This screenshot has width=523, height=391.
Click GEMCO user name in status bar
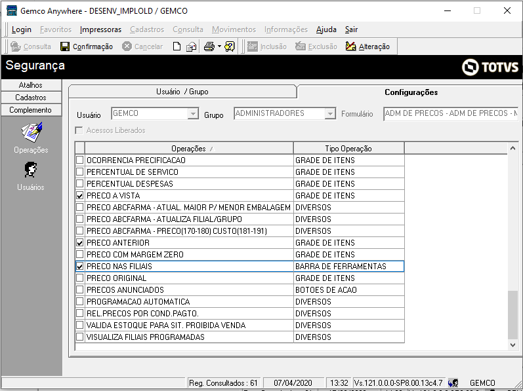pos(482,383)
